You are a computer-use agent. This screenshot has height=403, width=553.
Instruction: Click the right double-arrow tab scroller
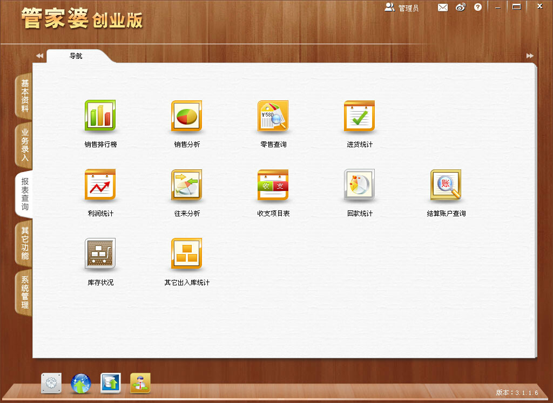(530, 55)
